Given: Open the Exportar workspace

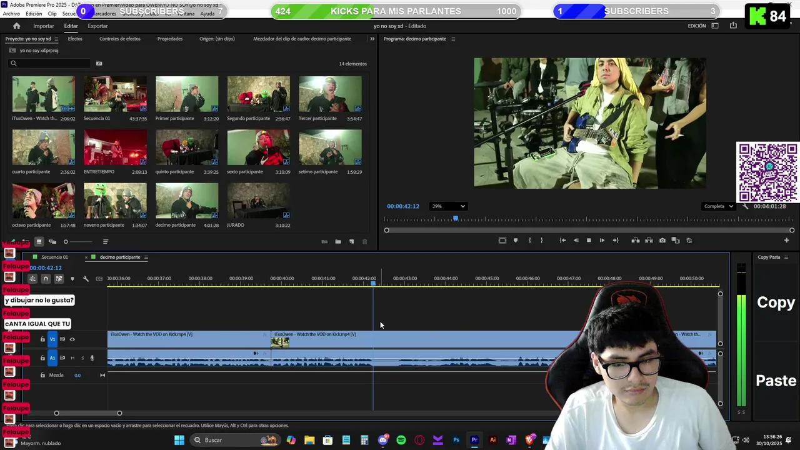Looking at the screenshot, I should point(97,26).
